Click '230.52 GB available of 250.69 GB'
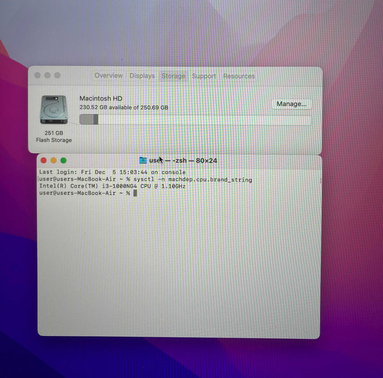 [x=124, y=107]
